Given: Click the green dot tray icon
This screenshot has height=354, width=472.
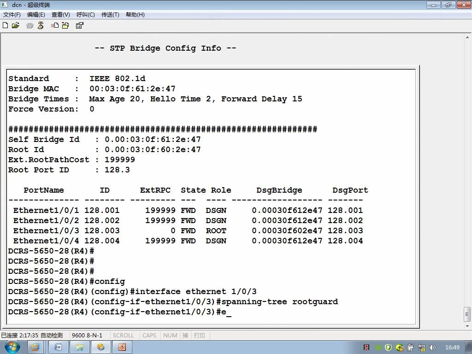Looking at the screenshot, I should (x=378, y=348).
